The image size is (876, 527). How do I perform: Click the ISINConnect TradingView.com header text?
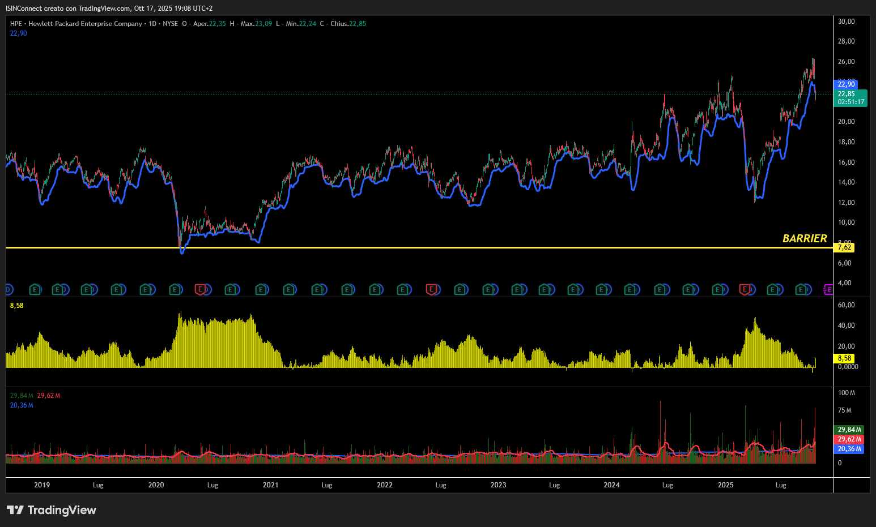pos(109,8)
